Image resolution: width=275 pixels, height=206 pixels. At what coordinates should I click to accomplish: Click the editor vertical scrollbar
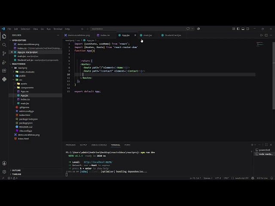[274, 76]
